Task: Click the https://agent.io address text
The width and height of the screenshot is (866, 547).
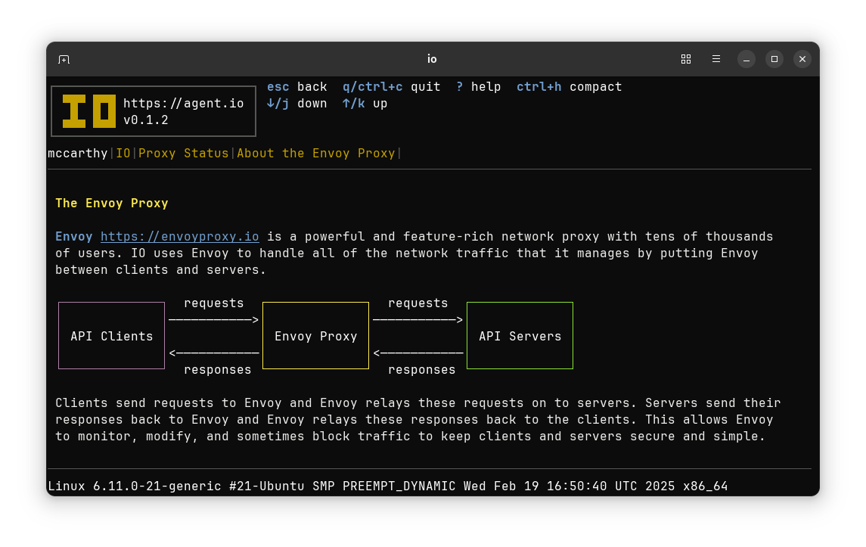Action: (x=183, y=104)
